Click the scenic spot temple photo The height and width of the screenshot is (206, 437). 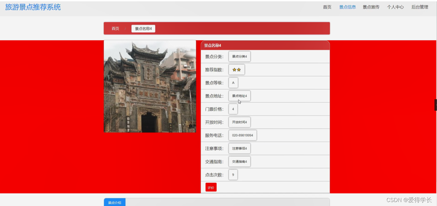click(x=150, y=86)
